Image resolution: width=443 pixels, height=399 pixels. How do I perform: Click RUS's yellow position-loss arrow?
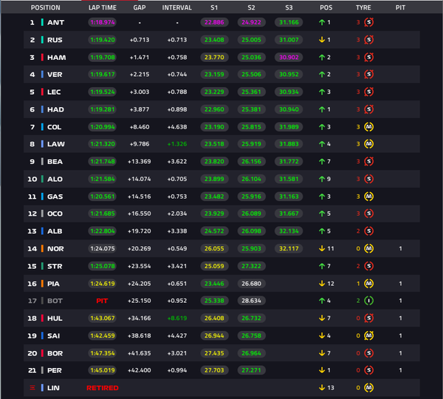click(x=322, y=40)
